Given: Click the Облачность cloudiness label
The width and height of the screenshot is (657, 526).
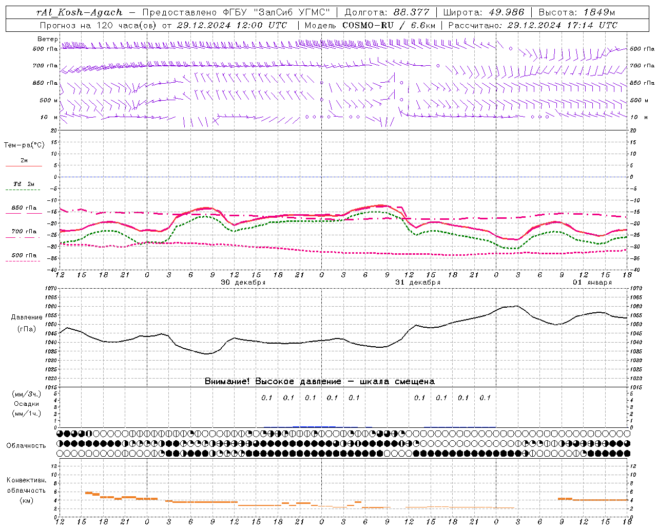Looking at the screenshot, I should (x=26, y=446).
